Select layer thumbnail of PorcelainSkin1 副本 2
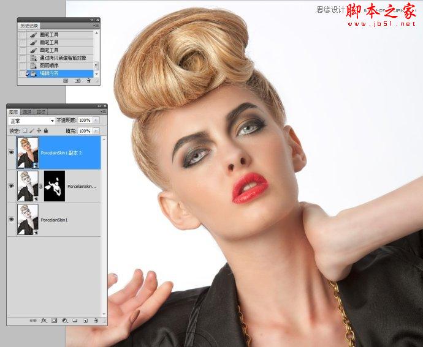 pos(28,152)
